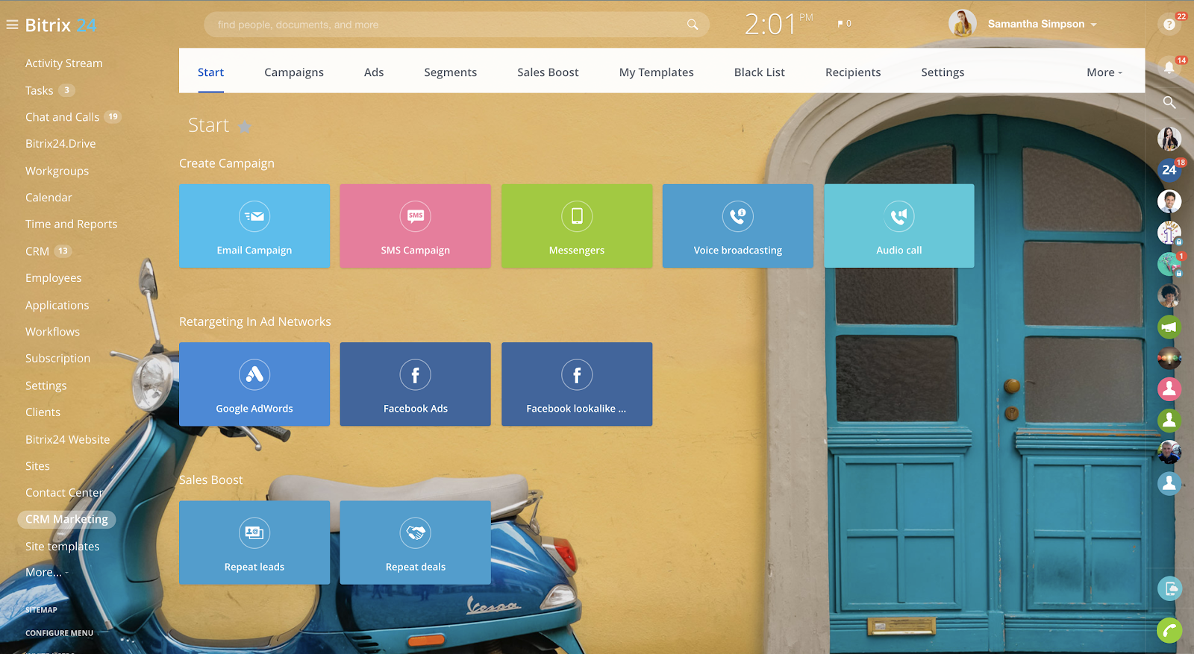1194x654 pixels.
Task: Click the 2:01 PM clock display
Action: (778, 25)
